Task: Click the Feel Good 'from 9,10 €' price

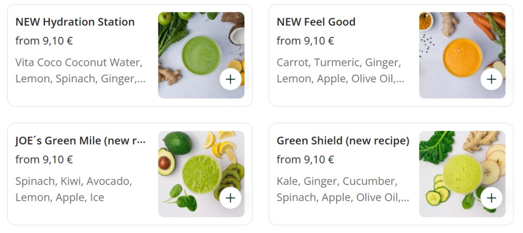Action: (x=305, y=41)
